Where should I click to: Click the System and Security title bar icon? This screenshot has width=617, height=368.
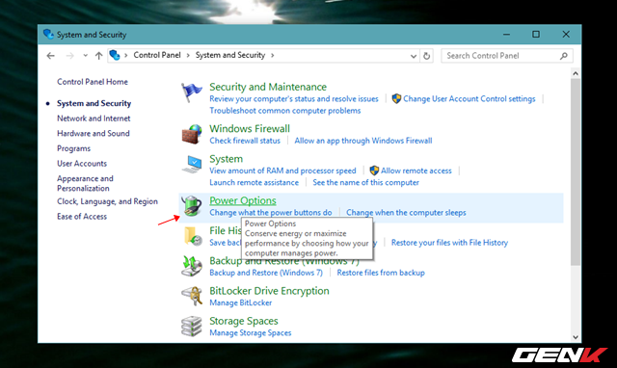point(48,35)
